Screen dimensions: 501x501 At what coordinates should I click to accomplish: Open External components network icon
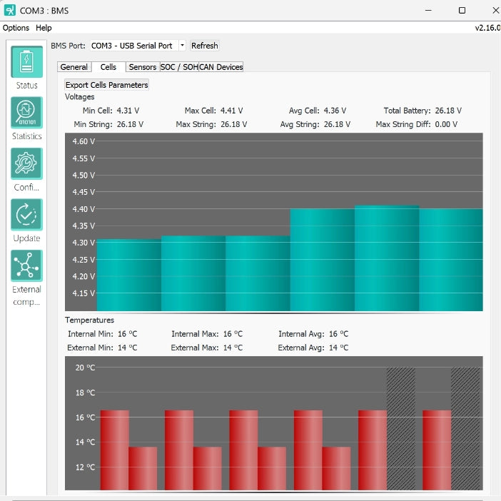(26, 265)
